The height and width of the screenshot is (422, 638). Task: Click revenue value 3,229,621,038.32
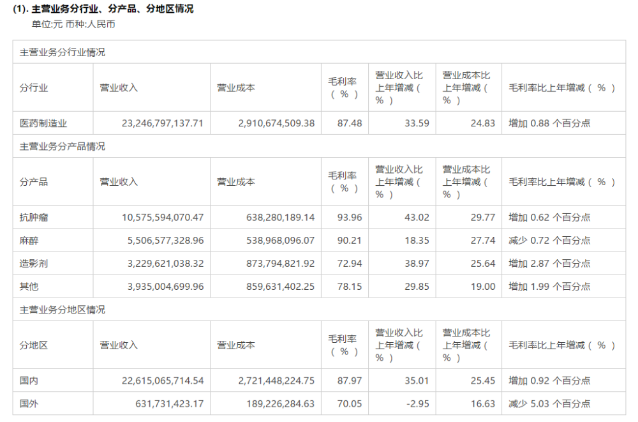(165, 263)
